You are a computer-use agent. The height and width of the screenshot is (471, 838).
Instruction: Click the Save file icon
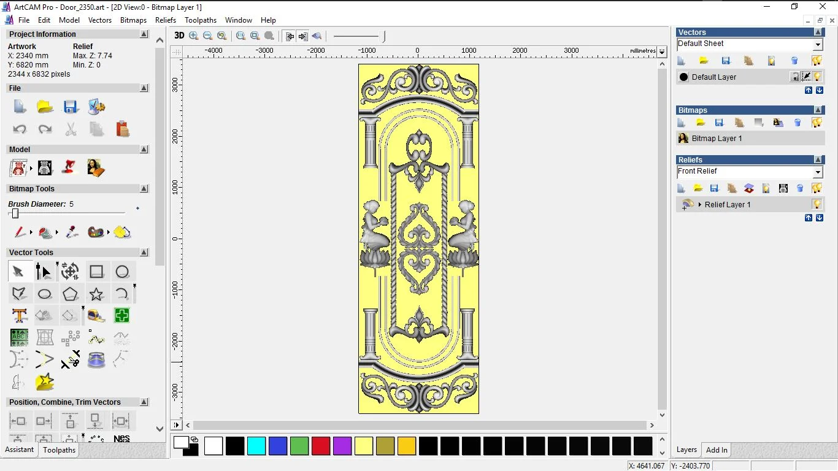point(71,107)
